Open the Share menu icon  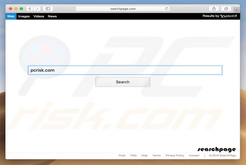[x=214, y=9]
